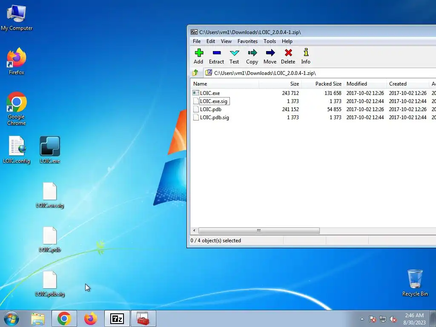Viewport: 436px width, 327px height.
Task: Switch to Chrome in the taskbar
Action: (64, 318)
